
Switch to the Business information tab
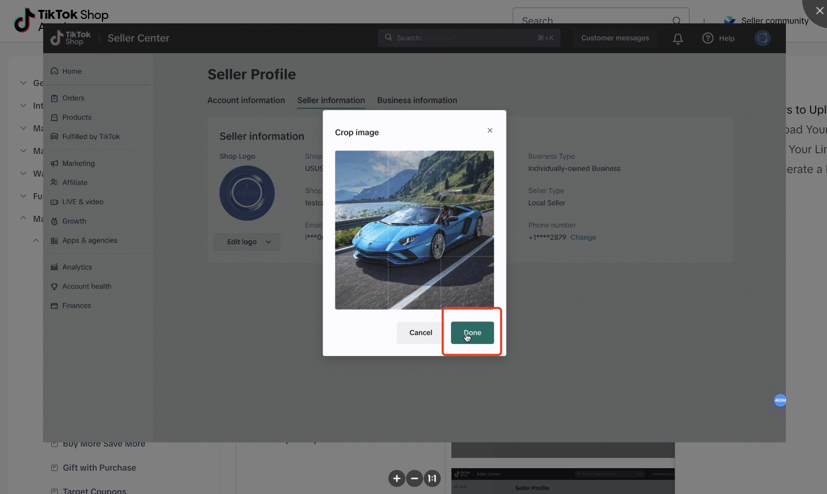tap(417, 100)
